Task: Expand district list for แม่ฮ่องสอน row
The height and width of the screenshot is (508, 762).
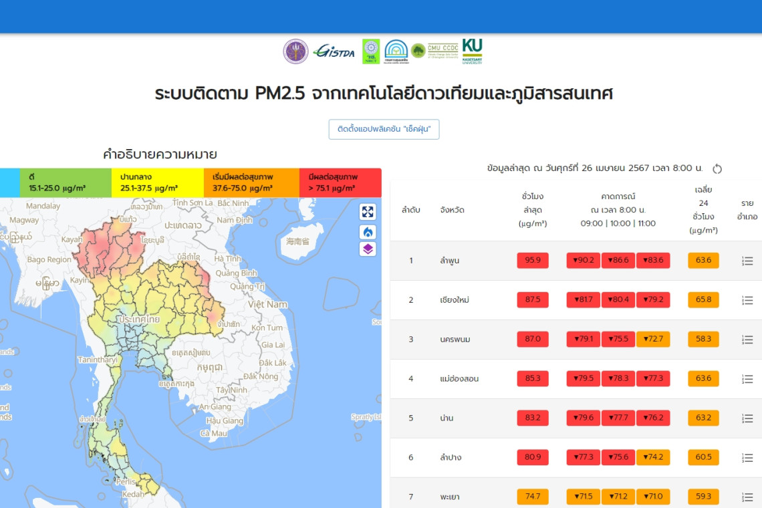Action: click(x=747, y=379)
